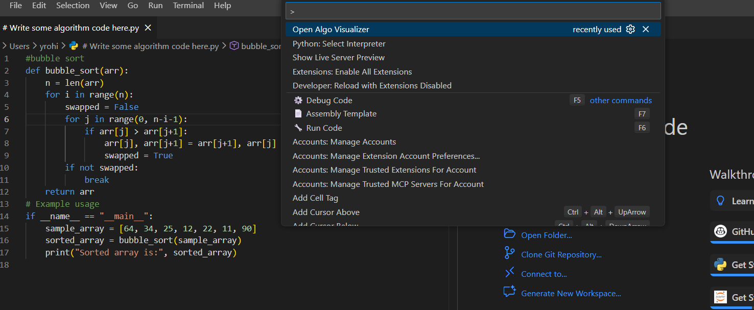Screen dimensions: 754x310
Task: Click the 'break' statement line
Action: point(97,180)
